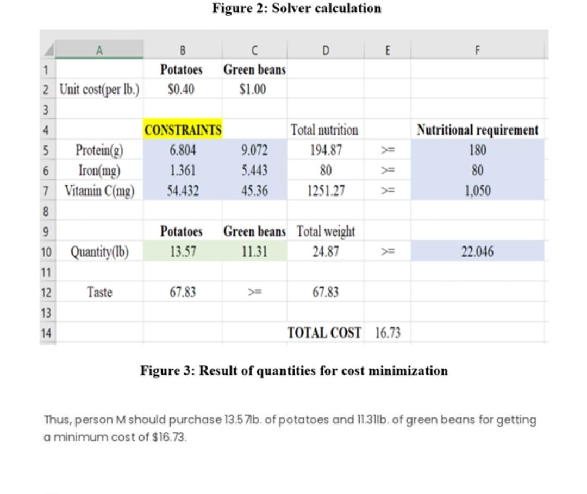Viewport: 587px width, 494px height.
Task: Click the Nutritional requirement header cell
Action: click(477, 130)
